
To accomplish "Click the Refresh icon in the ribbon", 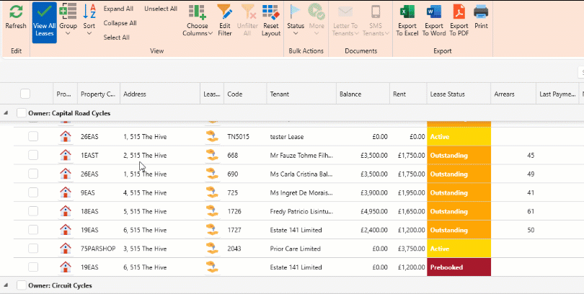I will [x=15, y=12].
